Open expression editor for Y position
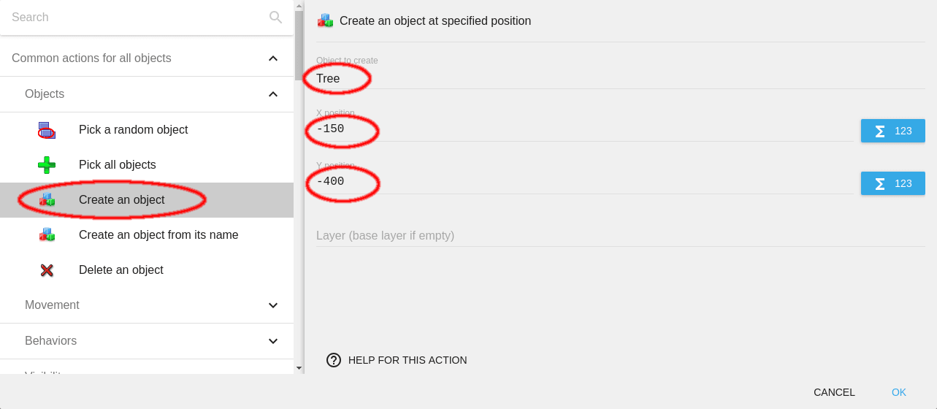The width and height of the screenshot is (937, 409). pos(892,183)
